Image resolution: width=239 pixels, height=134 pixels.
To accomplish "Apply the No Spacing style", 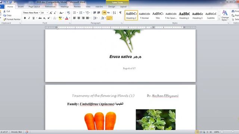I will tap(171, 15).
